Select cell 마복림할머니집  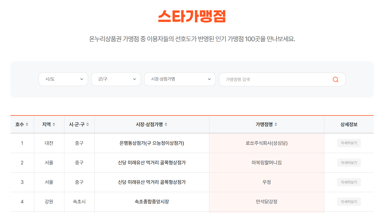pos(267,163)
